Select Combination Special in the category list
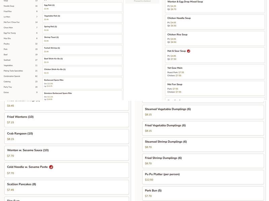Screen dimensions: 269x201 pyautogui.click(x=20, y=76)
